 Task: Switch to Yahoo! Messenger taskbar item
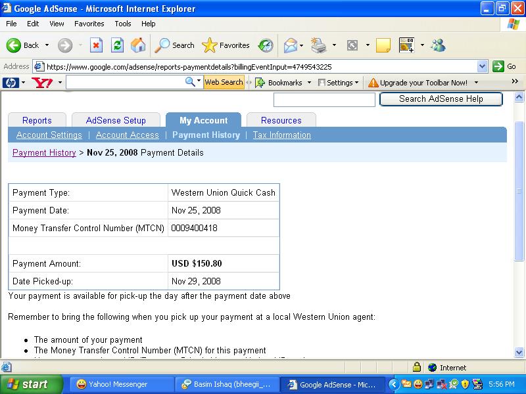point(122,384)
